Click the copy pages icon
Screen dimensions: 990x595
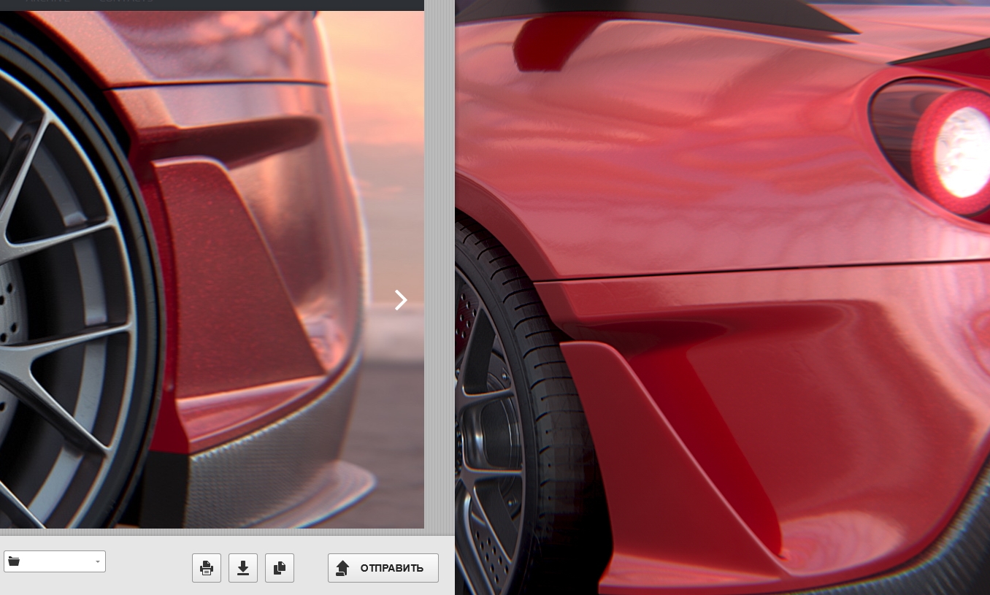[280, 568]
